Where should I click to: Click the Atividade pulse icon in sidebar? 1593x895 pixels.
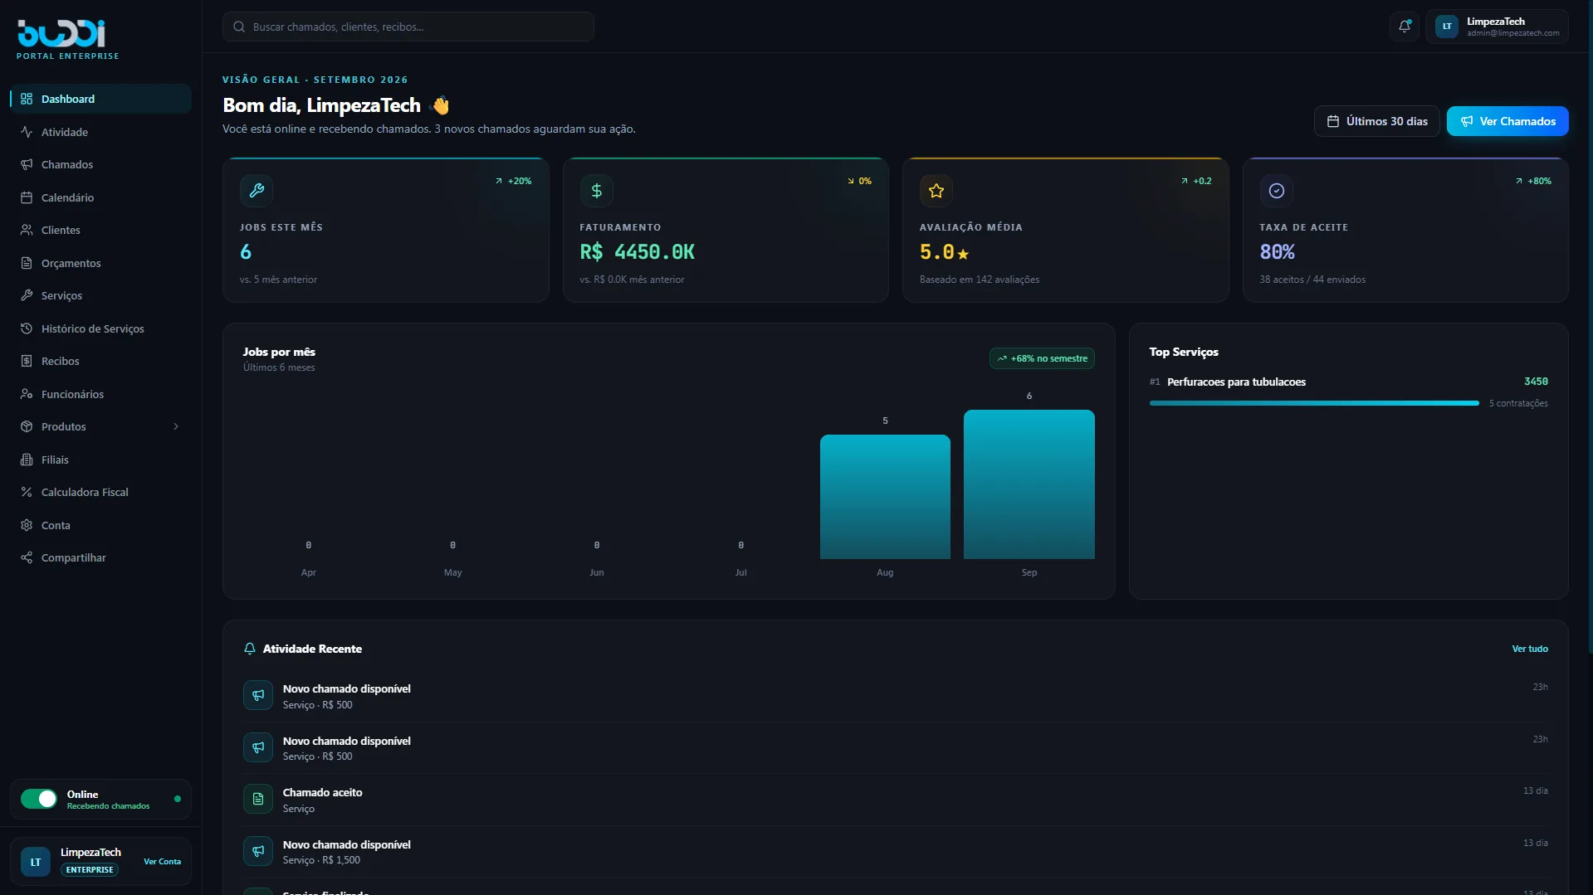pyautogui.click(x=27, y=132)
